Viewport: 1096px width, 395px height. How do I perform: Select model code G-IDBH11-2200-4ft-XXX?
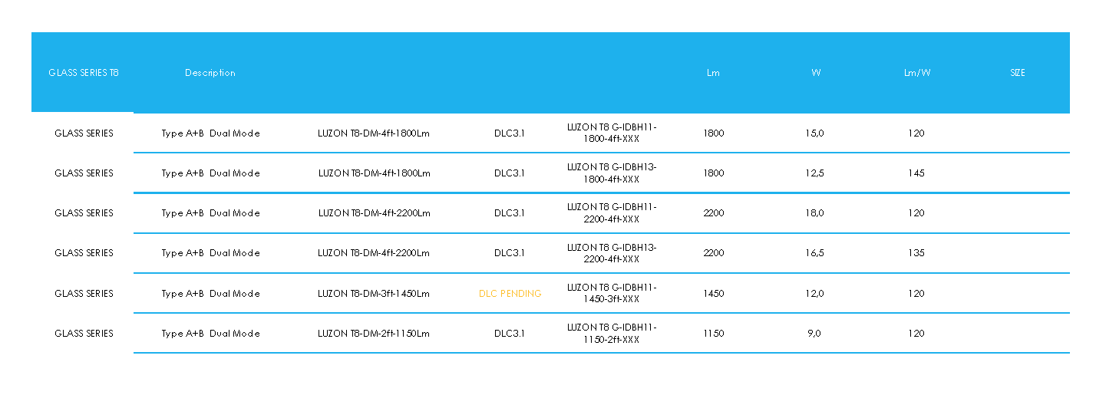coord(612,213)
